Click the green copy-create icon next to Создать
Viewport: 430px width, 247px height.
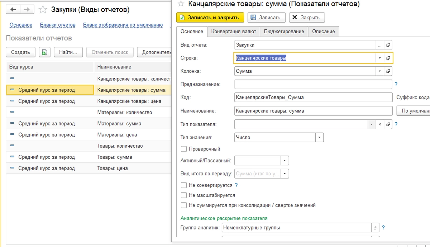44,52
